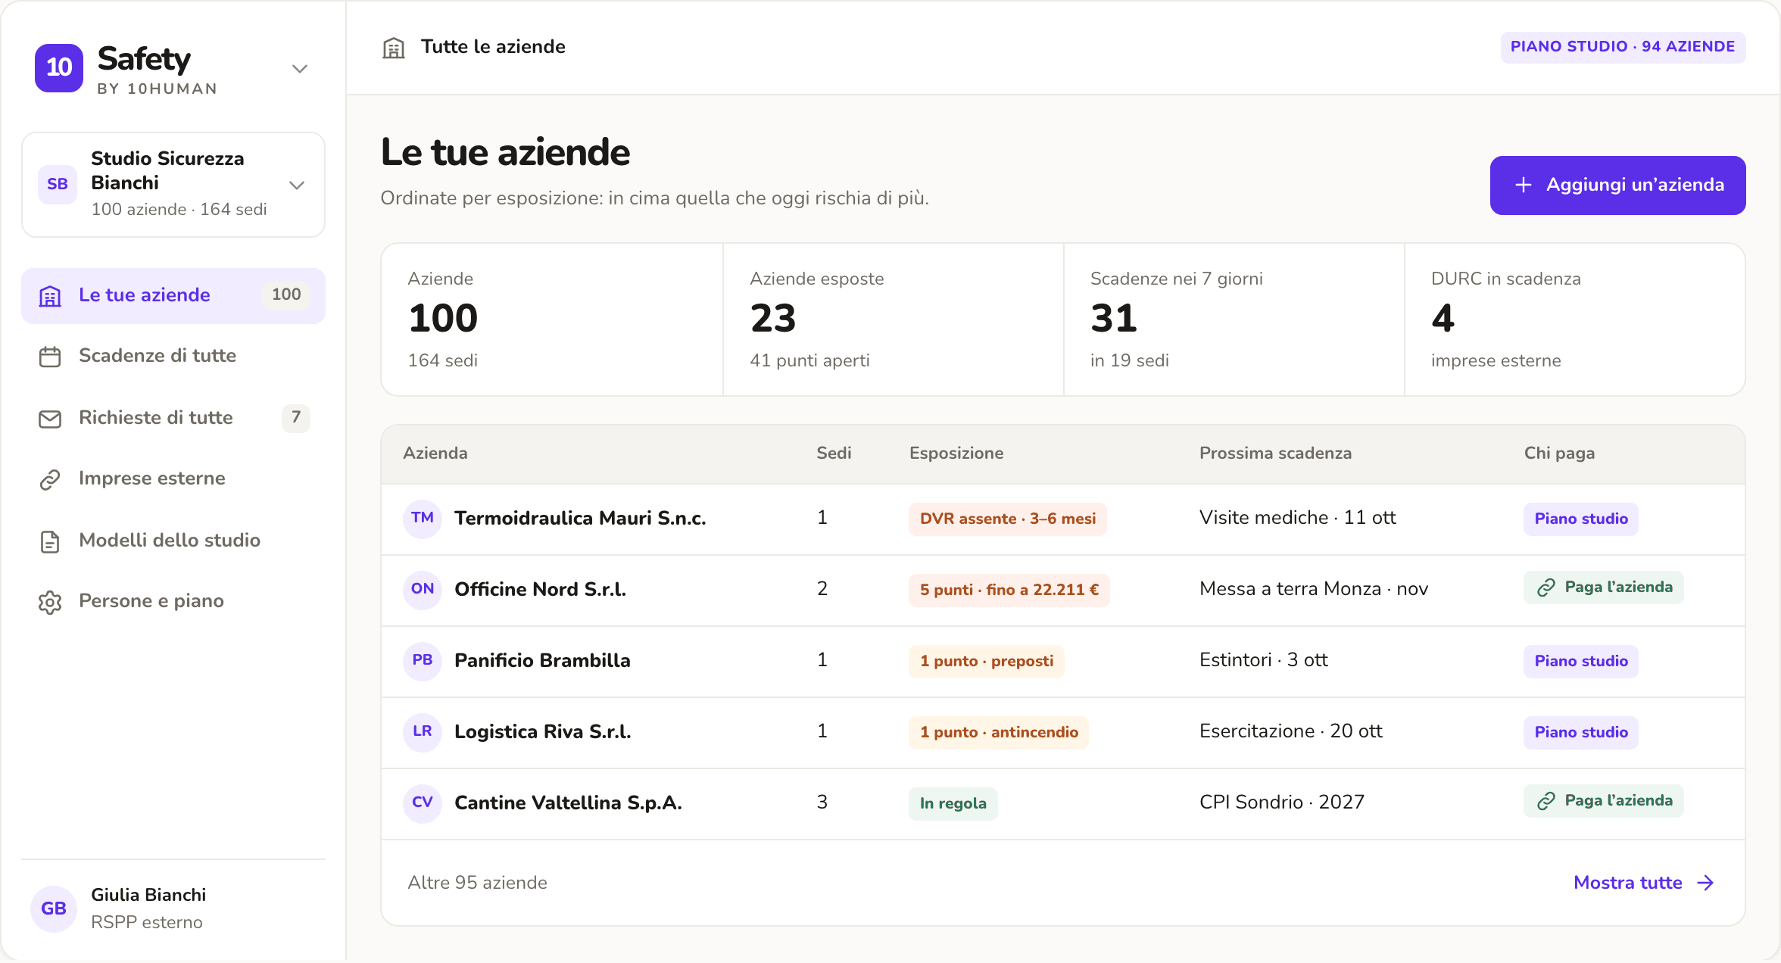Click the arrow icon next to Mostra tutte

coord(1706,883)
